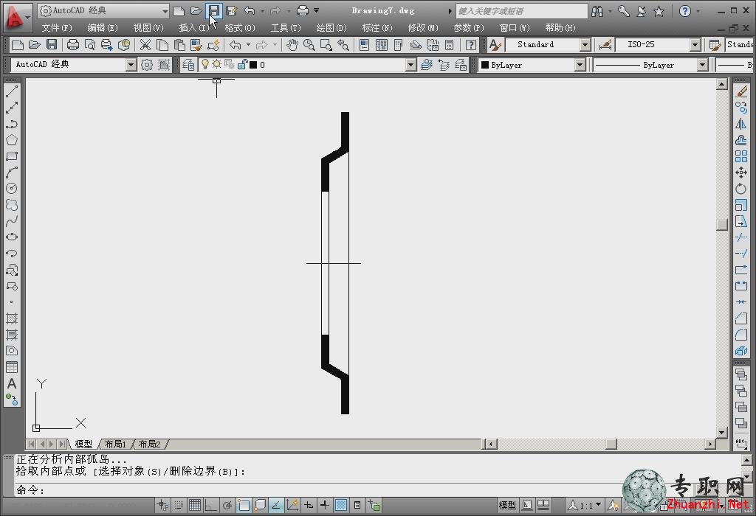
Task: Expand the ByLayer color dropdown
Action: point(580,65)
